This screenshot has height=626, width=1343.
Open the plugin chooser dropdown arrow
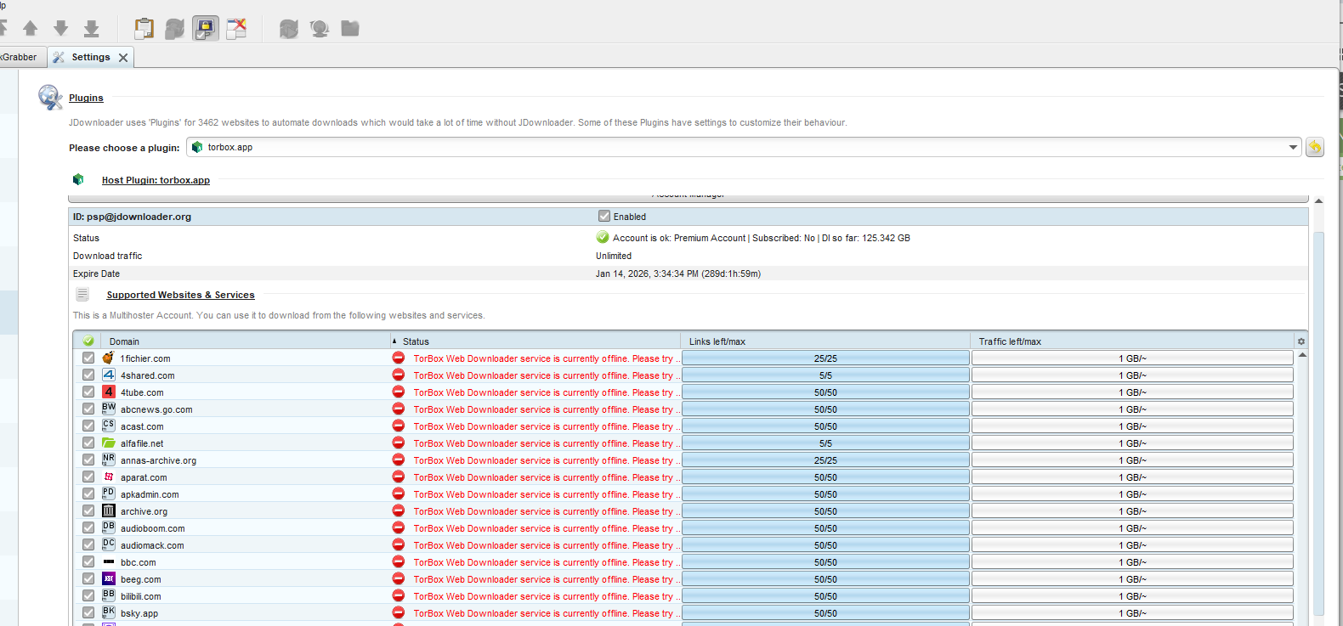[x=1293, y=147]
